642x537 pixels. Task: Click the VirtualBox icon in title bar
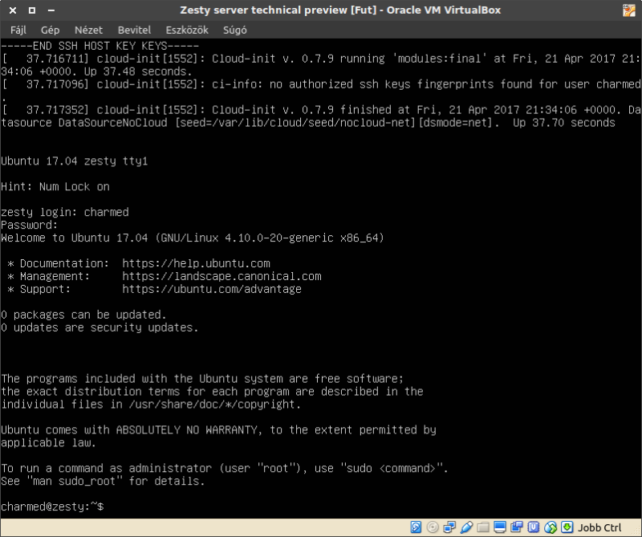coord(632,11)
